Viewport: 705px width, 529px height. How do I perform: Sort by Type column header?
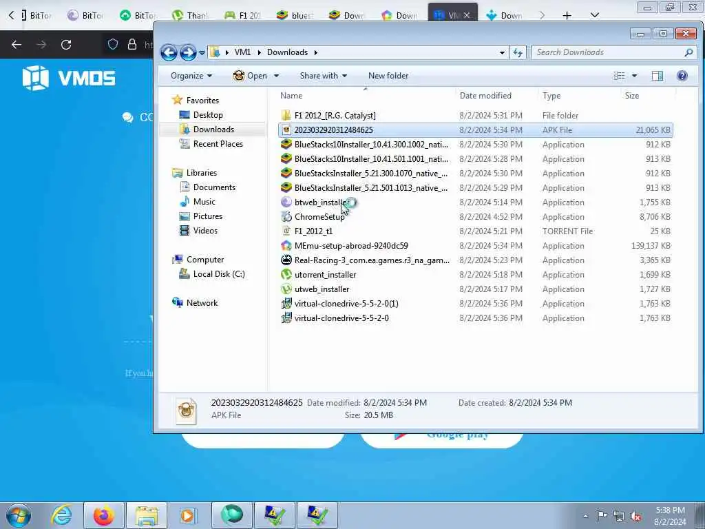click(x=551, y=95)
